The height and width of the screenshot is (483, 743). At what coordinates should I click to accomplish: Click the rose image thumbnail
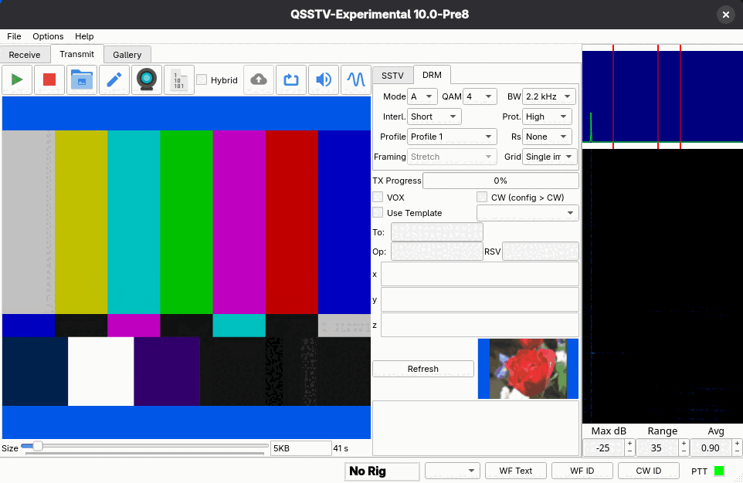[x=528, y=368]
